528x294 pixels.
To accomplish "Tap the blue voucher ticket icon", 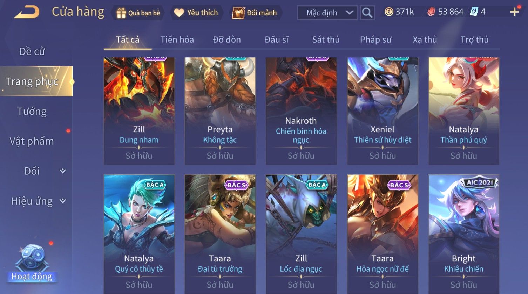I will point(474,12).
